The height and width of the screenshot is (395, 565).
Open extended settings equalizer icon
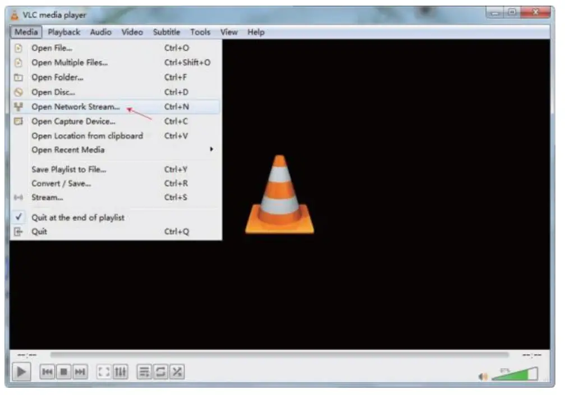pos(121,372)
